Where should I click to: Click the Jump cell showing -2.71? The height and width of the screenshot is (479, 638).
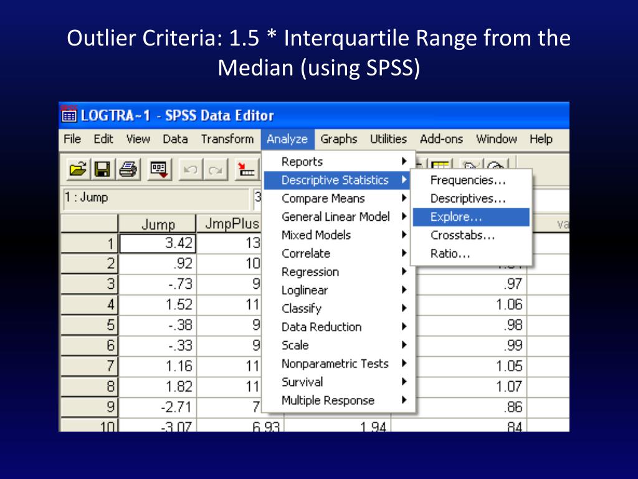pyautogui.click(x=158, y=407)
